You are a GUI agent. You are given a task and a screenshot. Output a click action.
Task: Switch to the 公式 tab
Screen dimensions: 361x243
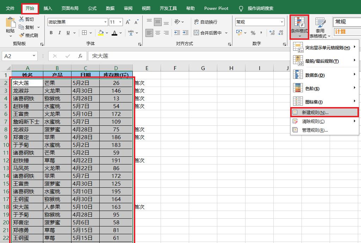[x=92, y=8]
